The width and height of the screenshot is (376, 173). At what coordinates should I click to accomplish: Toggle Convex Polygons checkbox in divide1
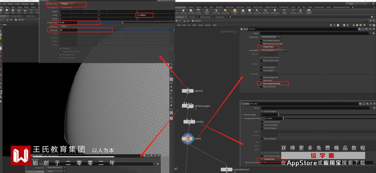[262, 111]
